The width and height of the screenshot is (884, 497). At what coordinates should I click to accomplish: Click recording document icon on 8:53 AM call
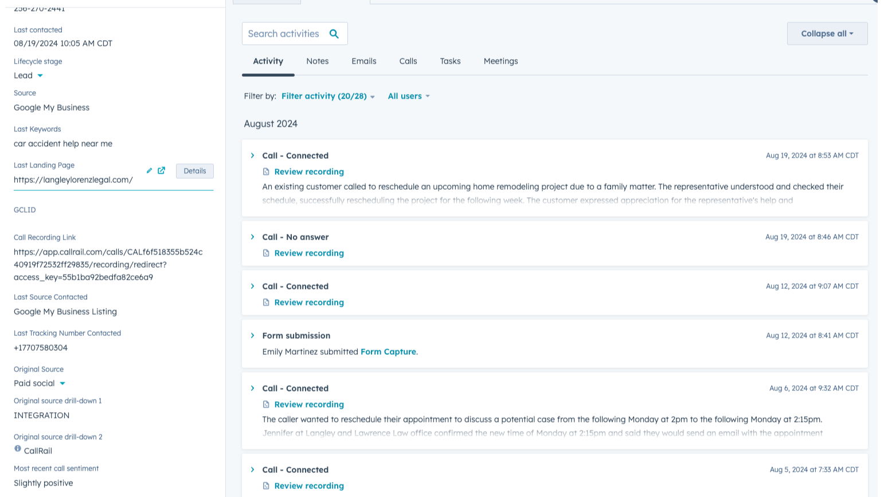coord(266,172)
